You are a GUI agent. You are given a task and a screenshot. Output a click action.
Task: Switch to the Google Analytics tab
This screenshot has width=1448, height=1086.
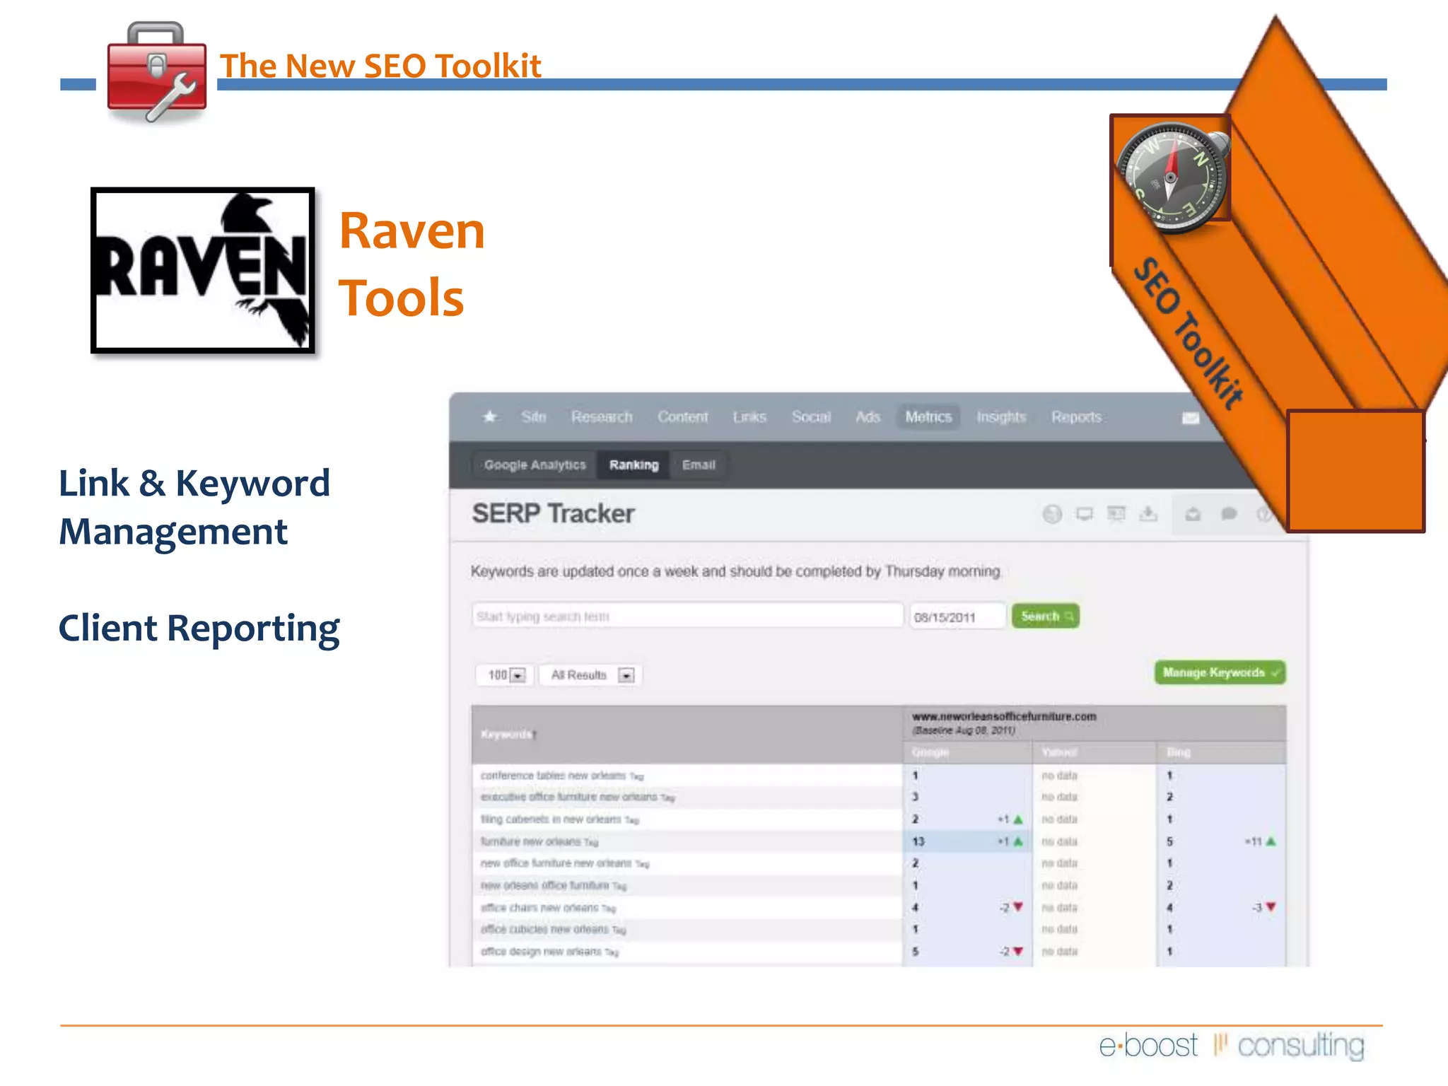(x=535, y=465)
